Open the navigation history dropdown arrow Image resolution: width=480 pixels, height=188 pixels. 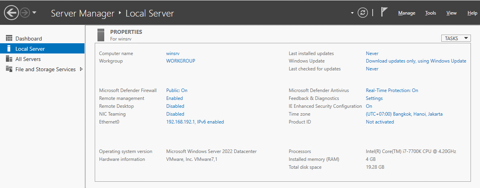pos(34,13)
